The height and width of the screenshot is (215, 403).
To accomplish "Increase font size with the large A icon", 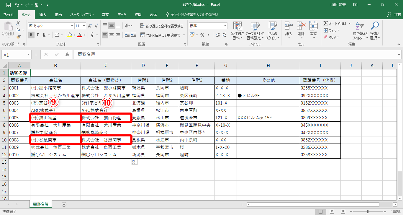I will click(90, 26).
